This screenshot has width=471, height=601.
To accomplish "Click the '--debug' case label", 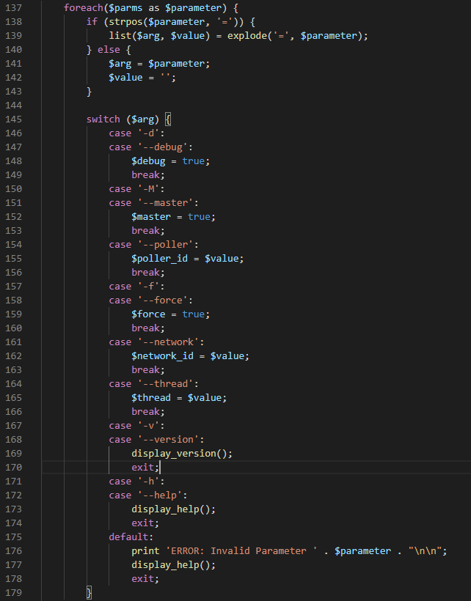I will [x=165, y=147].
